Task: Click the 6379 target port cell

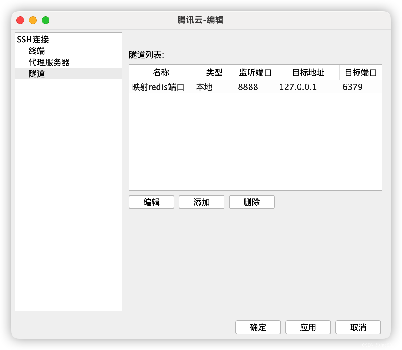Action: [x=353, y=87]
